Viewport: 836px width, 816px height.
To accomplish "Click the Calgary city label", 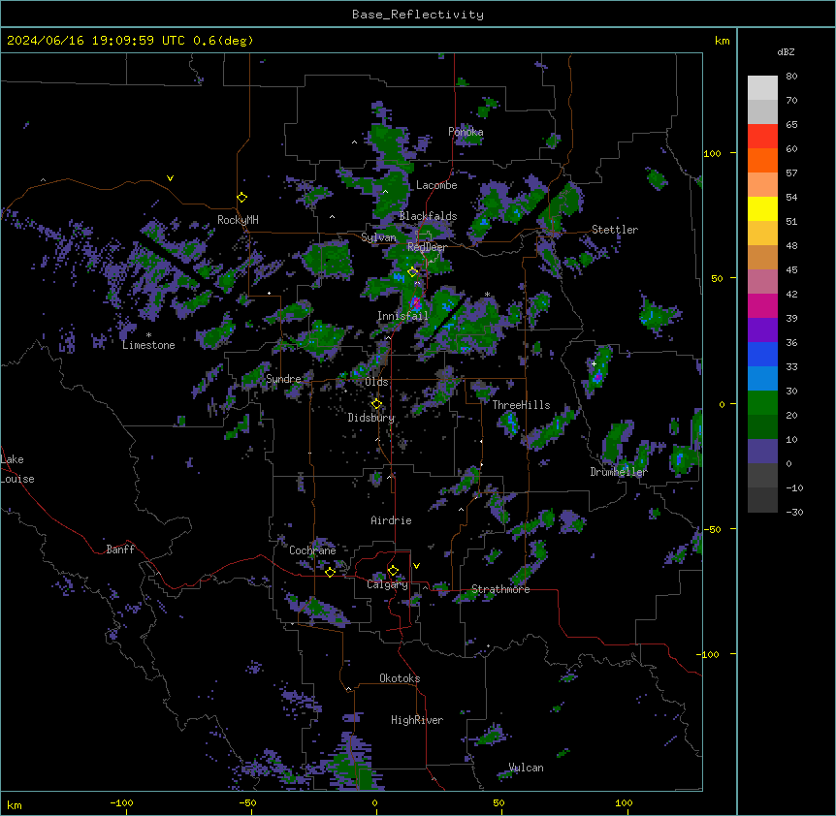I will 387,584.
